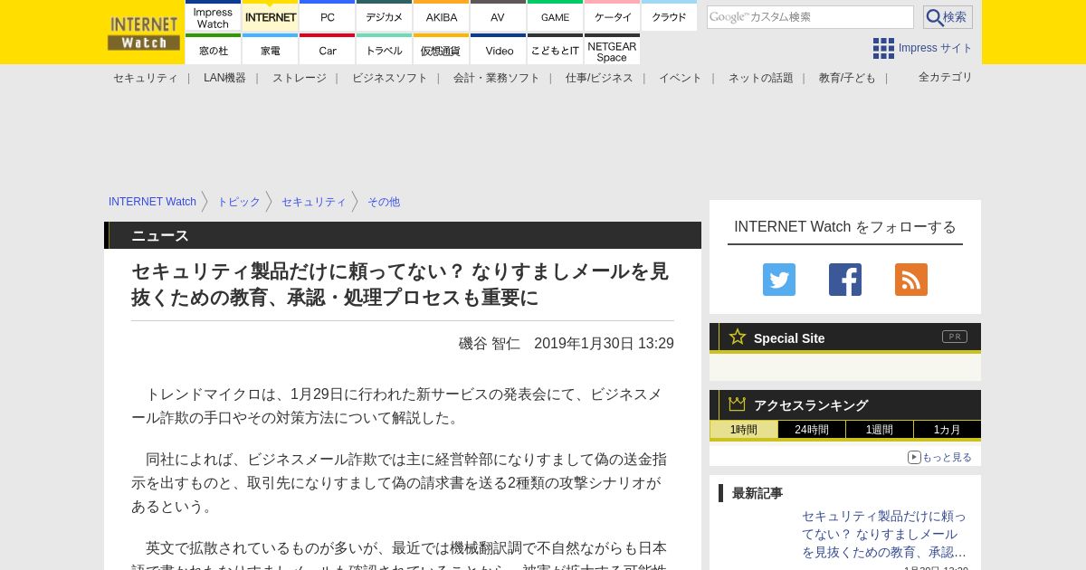Click the INTERNET Watch breadcrumb link
Screen dimensions: 1086x570
pos(152,202)
